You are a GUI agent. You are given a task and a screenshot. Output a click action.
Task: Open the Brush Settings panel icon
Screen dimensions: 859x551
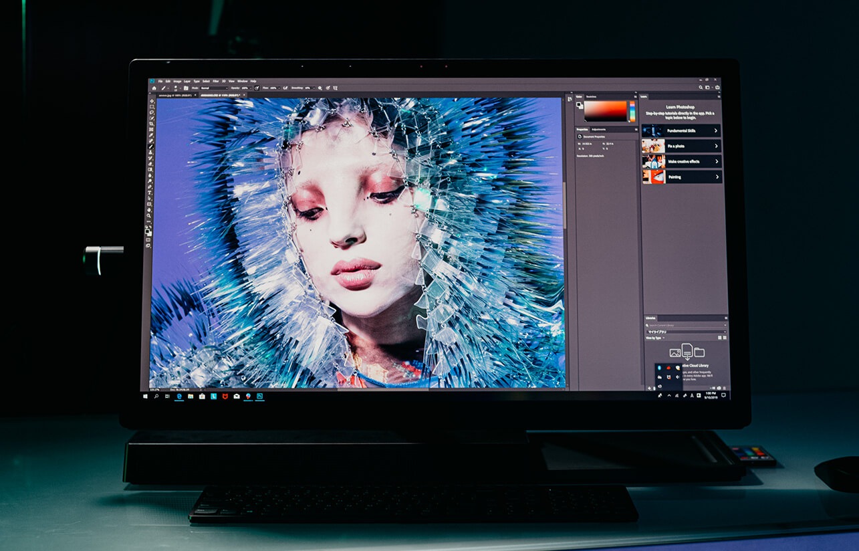(186, 88)
